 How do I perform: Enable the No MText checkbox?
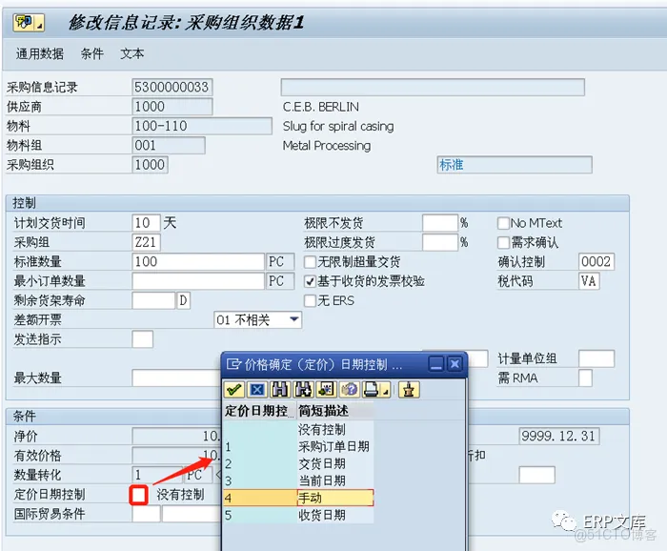pos(504,223)
